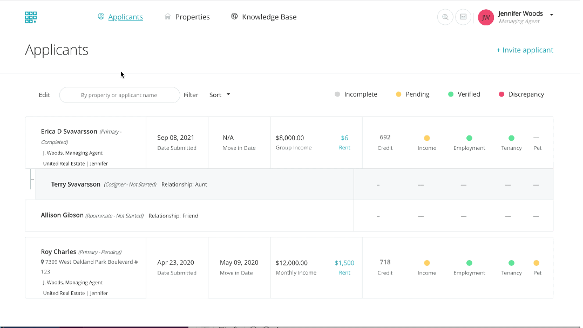Click the Sep 08, 2021 date submitted
583x328 pixels.
pos(175,138)
